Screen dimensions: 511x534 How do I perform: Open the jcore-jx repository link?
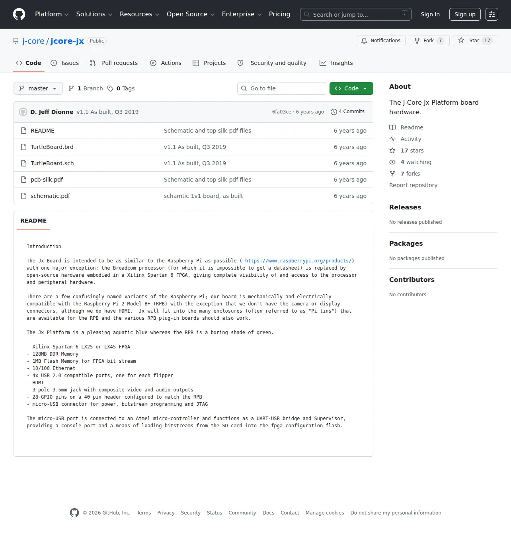[67, 41]
